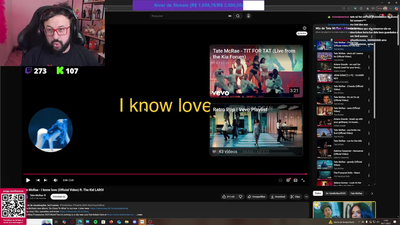Click the Download button

click(x=278, y=197)
